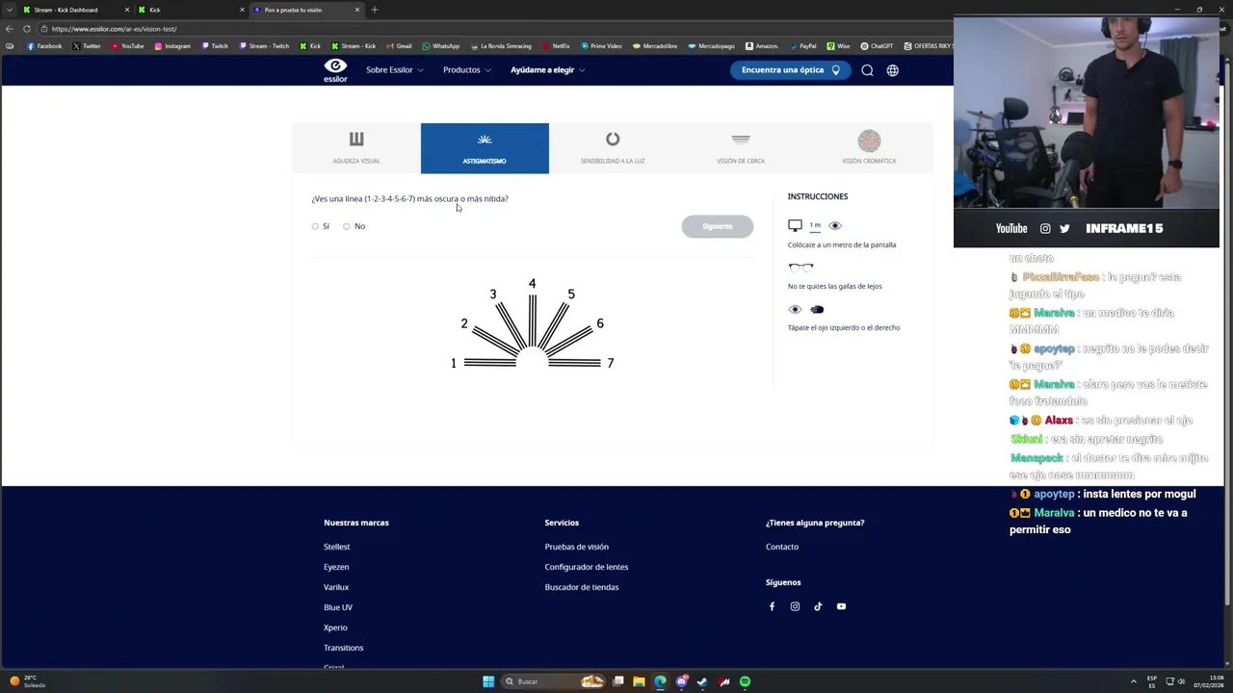The width and height of the screenshot is (1233, 693).
Task: Open Eyezen brand link
Action: point(336,567)
